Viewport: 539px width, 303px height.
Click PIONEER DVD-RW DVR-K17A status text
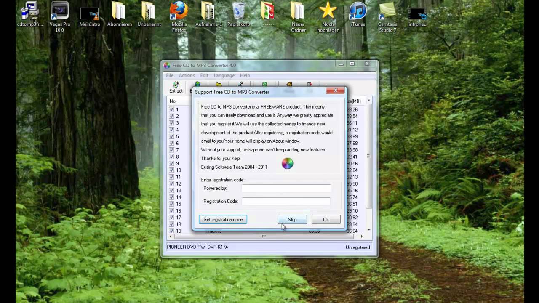pos(197,247)
